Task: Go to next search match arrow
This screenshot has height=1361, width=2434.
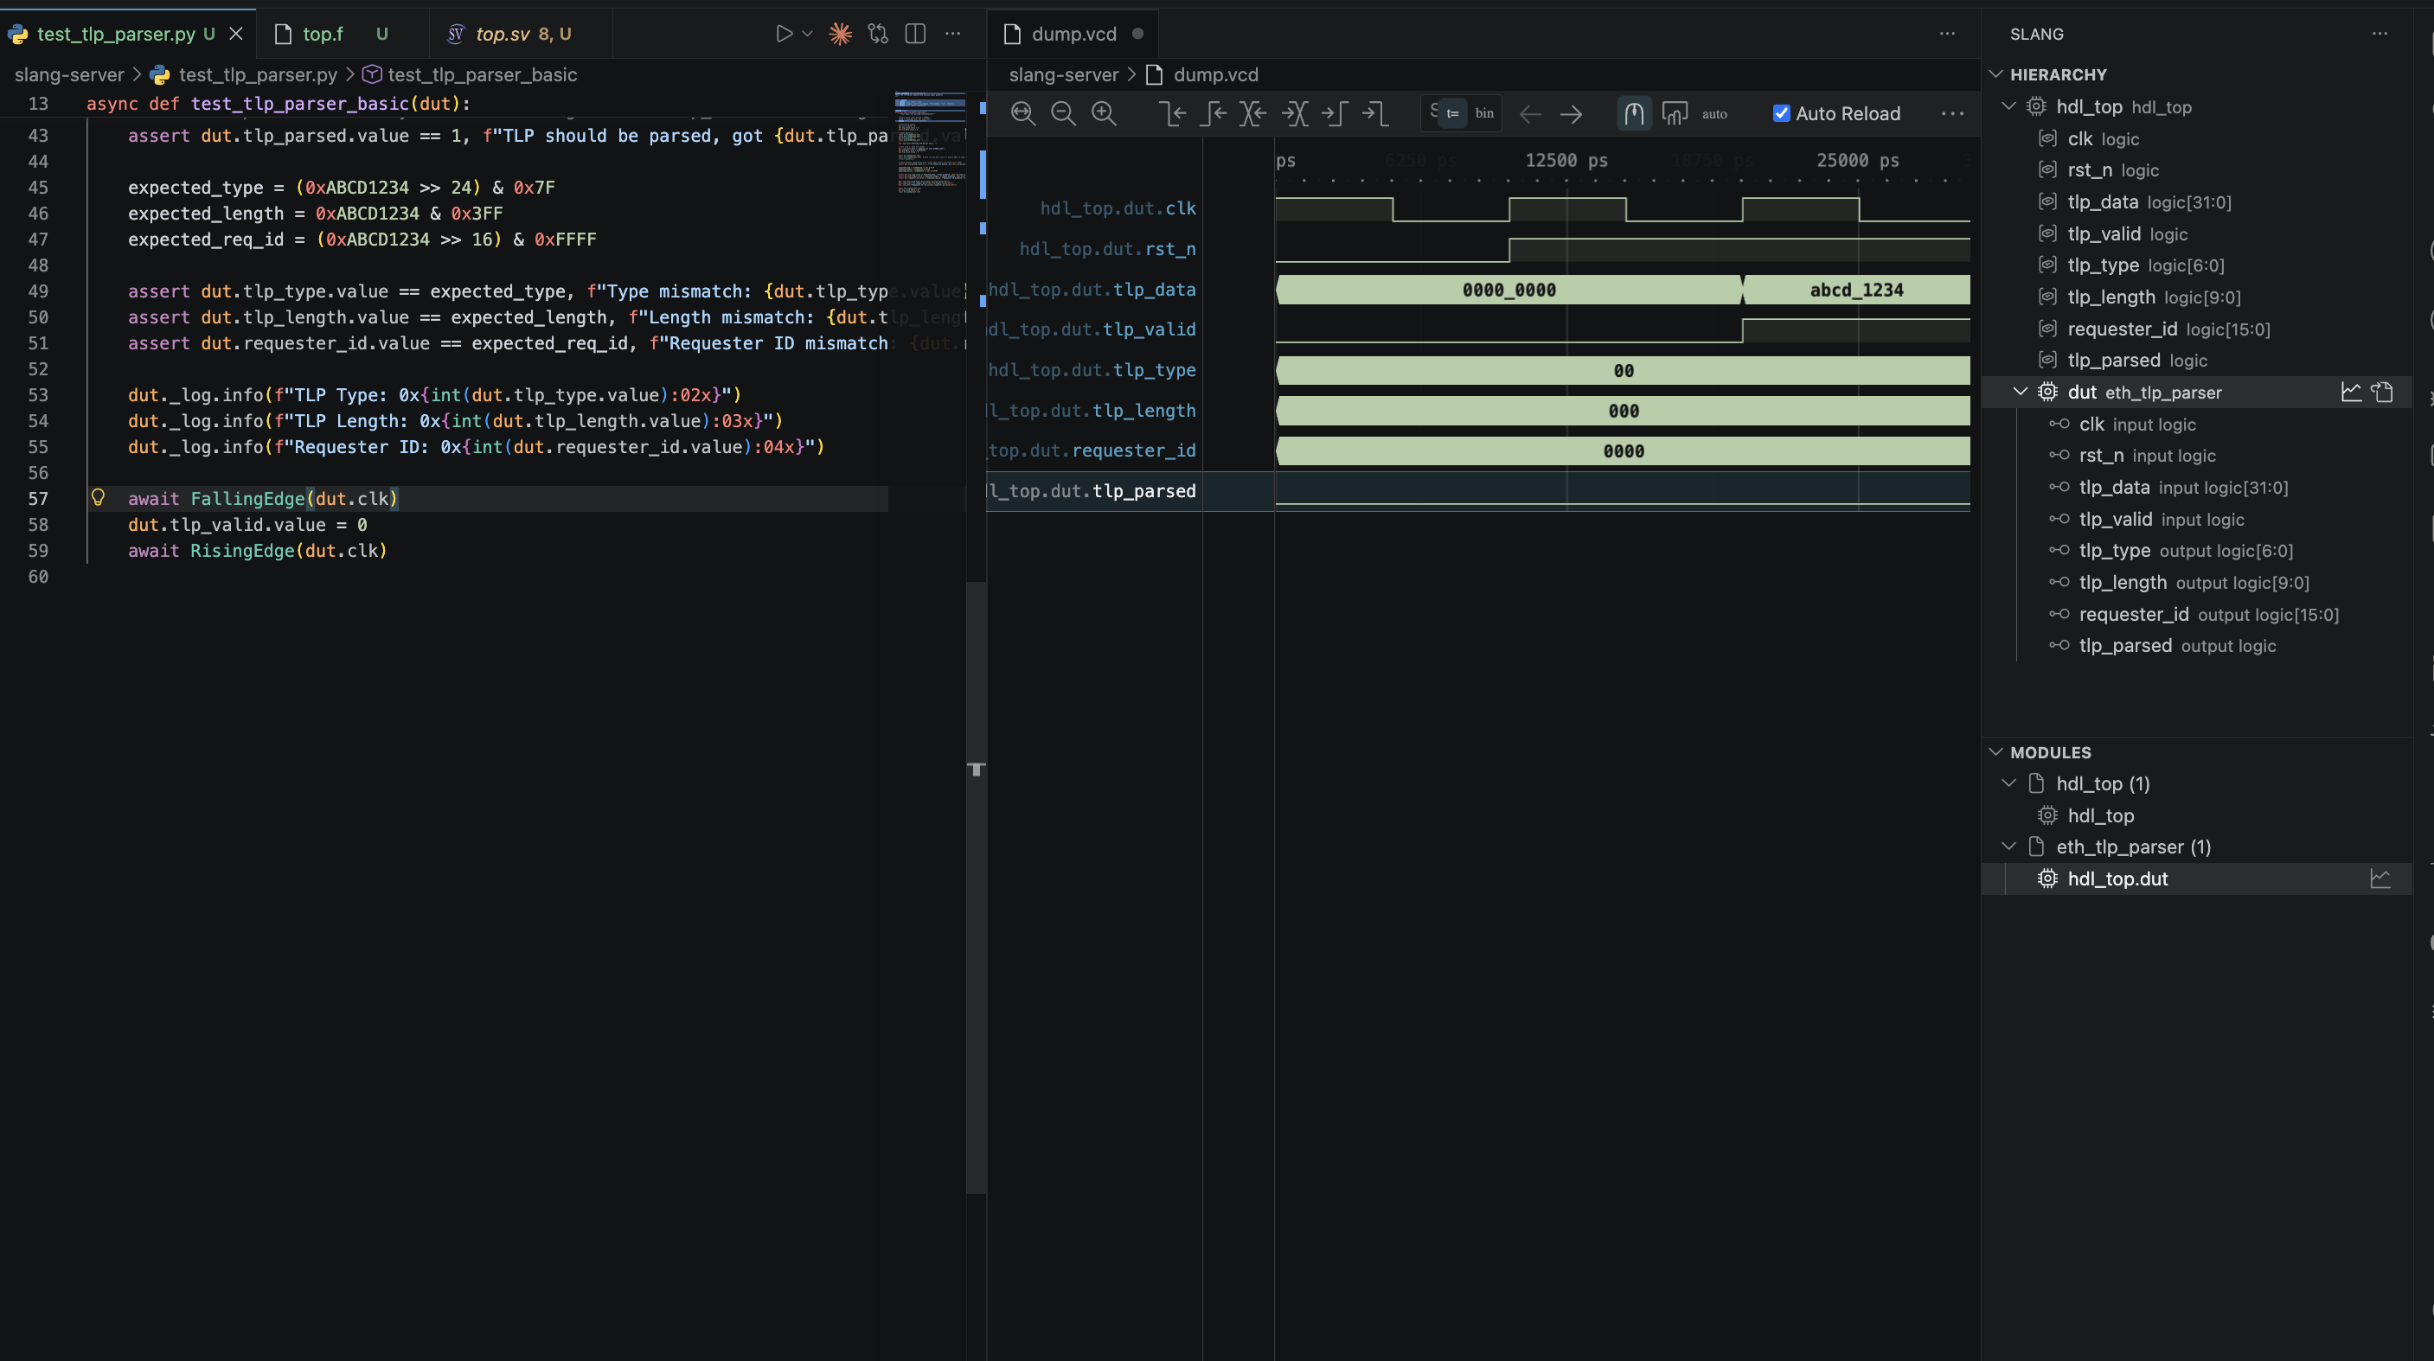Action: [1571, 114]
